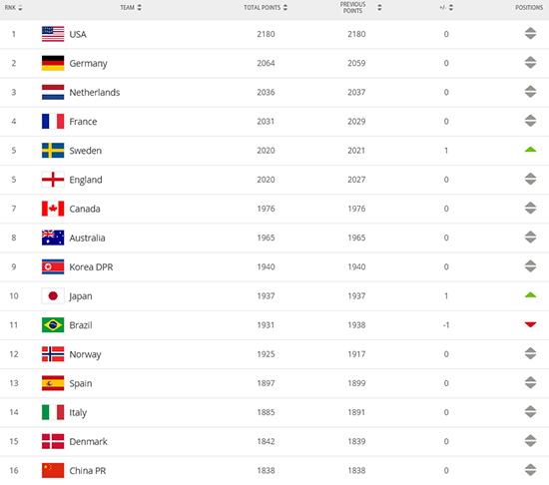This screenshot has width=549, height=485.
Task: Sort table by RNK column arrows
Action: pos(20,8)
